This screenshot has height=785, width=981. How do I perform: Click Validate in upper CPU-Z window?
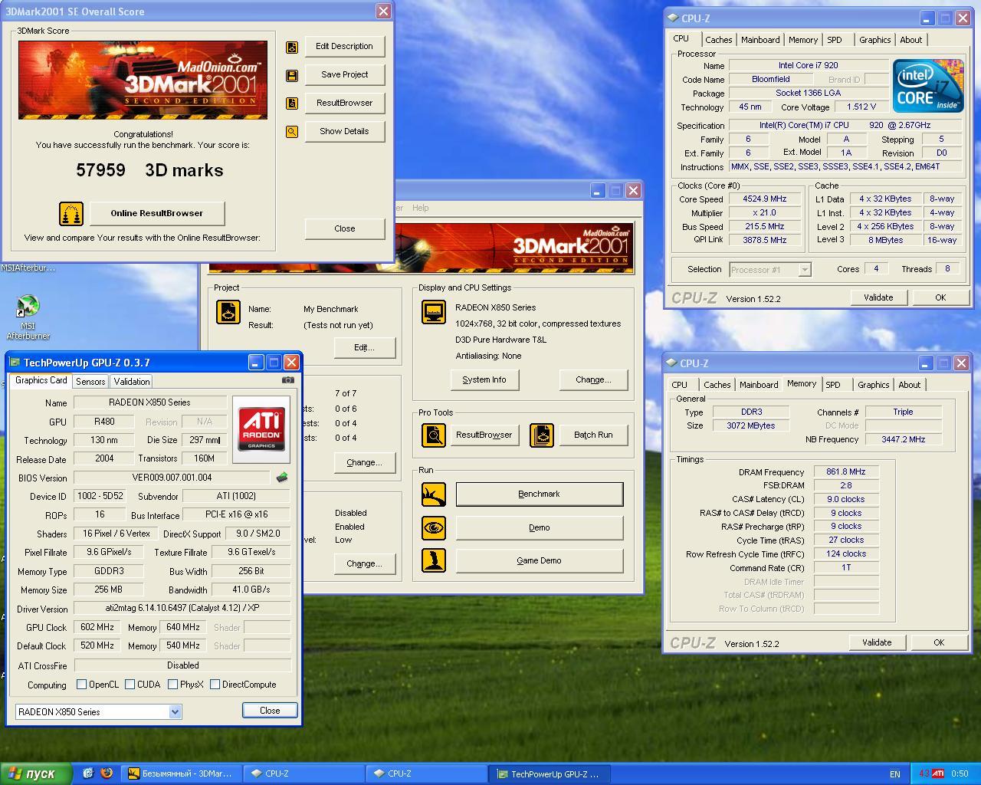[878, 297]
